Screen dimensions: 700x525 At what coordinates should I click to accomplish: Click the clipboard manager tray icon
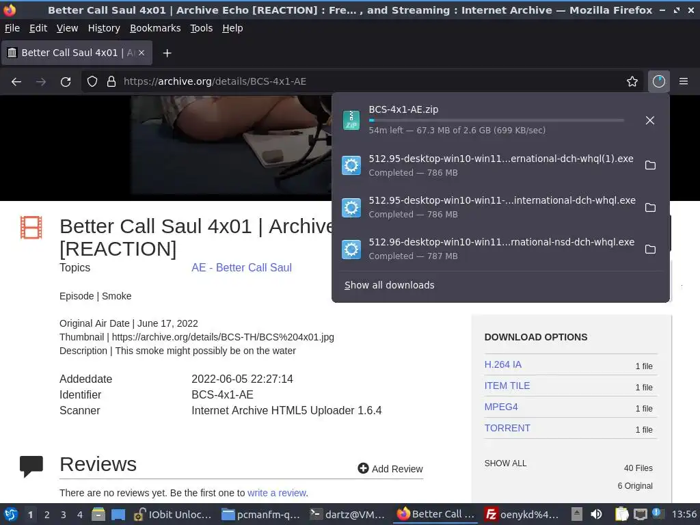click(x=621, y=514)
